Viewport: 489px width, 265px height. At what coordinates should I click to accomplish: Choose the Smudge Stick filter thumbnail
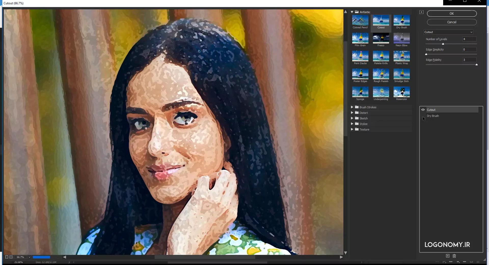(401, 74)
